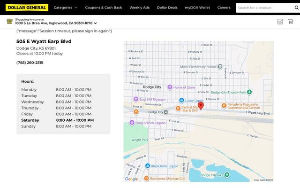Click the Friday hours row
The width and height of the screenshot is (300, 188).
[56, 114]
